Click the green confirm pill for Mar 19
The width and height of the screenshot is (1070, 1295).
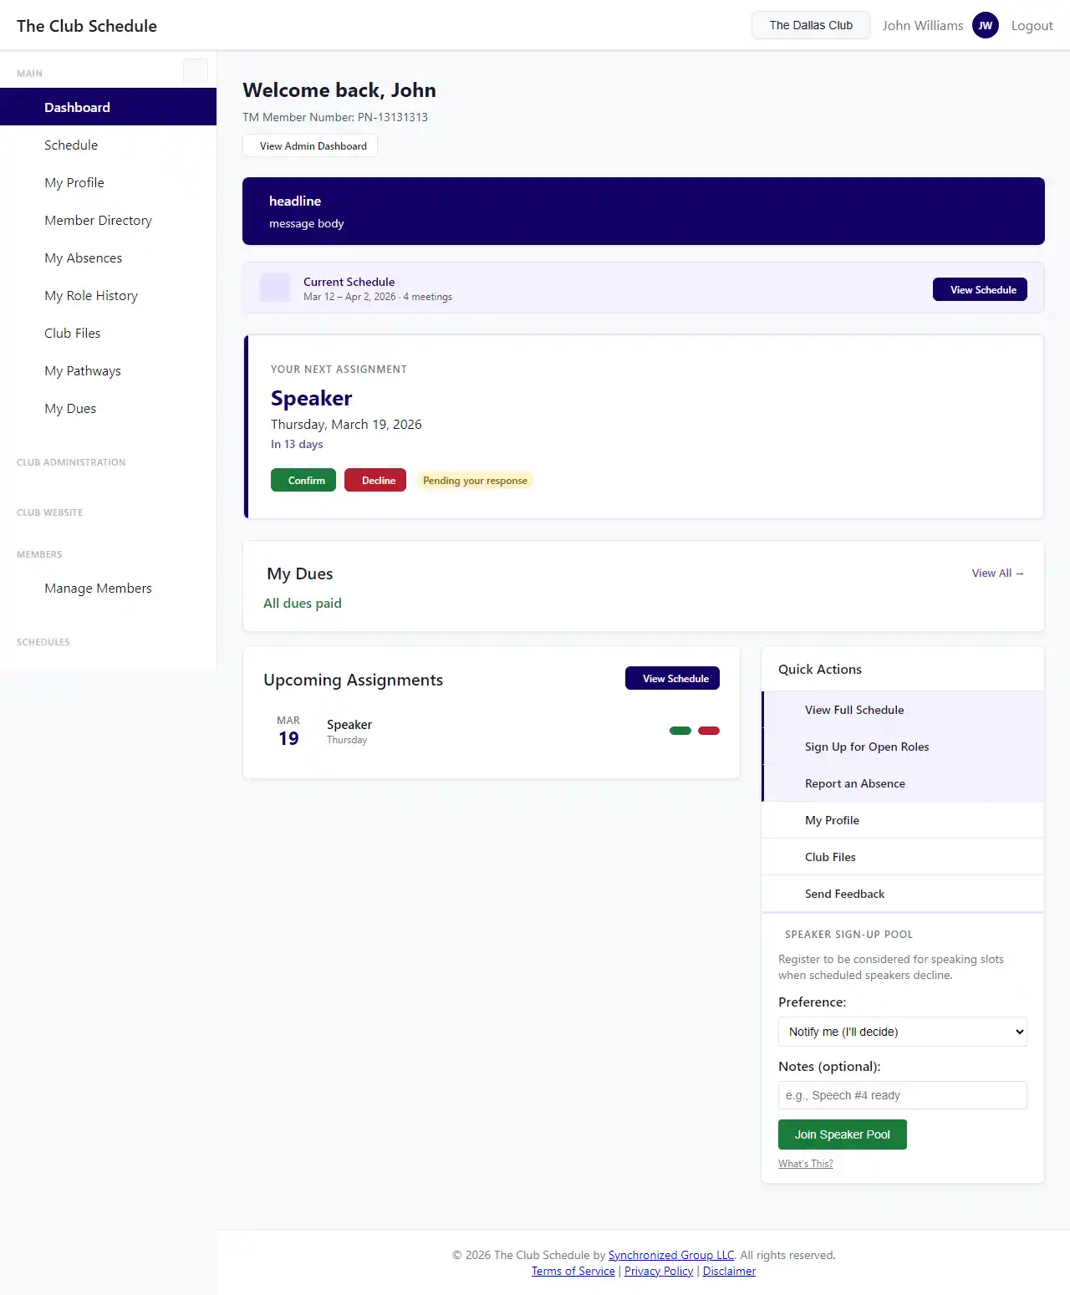tap(680, 731)
